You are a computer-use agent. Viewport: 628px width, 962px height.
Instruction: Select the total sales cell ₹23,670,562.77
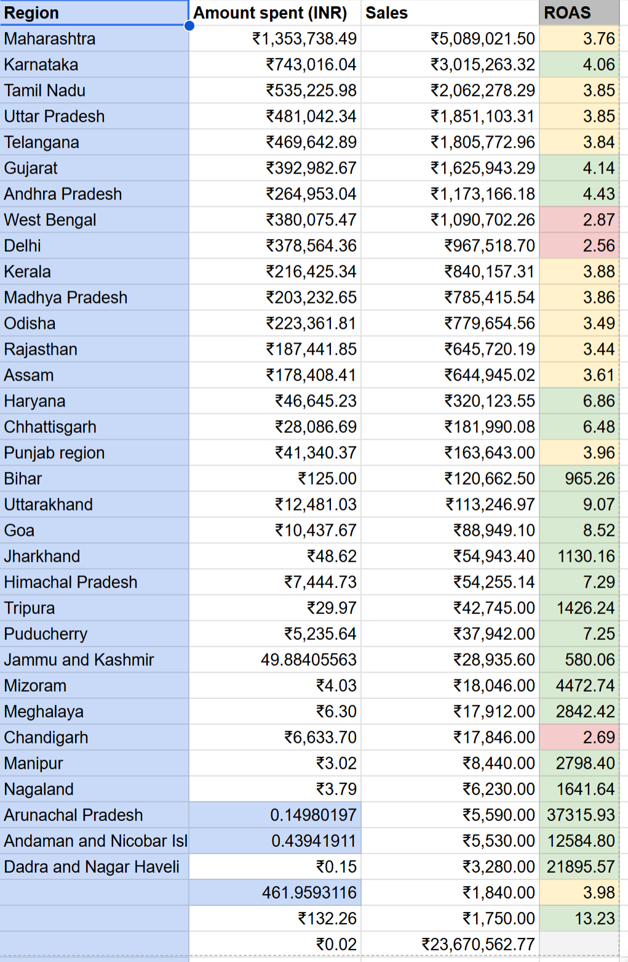(x=449, y=944)
